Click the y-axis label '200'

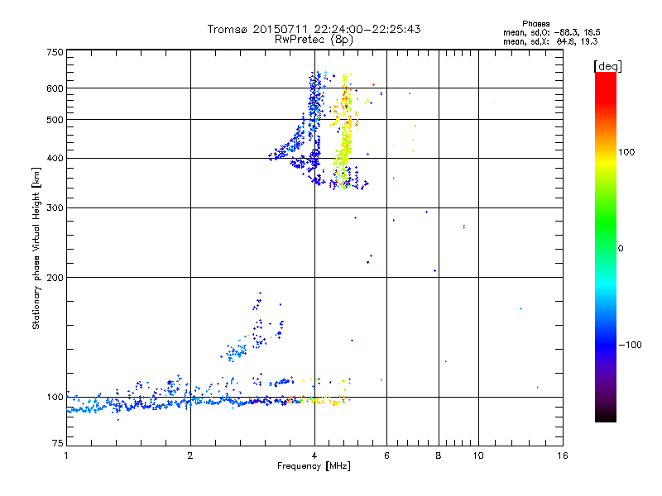tap(55, 278)
